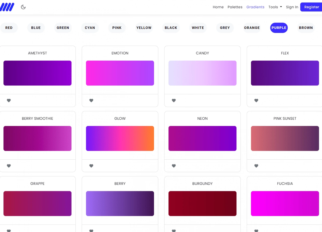Open the Burgundy gradient preview

(x=202, y=203)
